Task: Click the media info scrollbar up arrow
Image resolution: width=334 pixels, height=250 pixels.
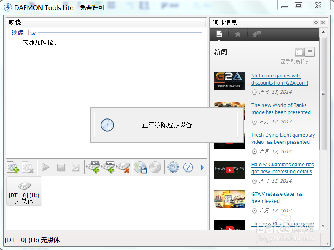Action: [x=323, y=32]
